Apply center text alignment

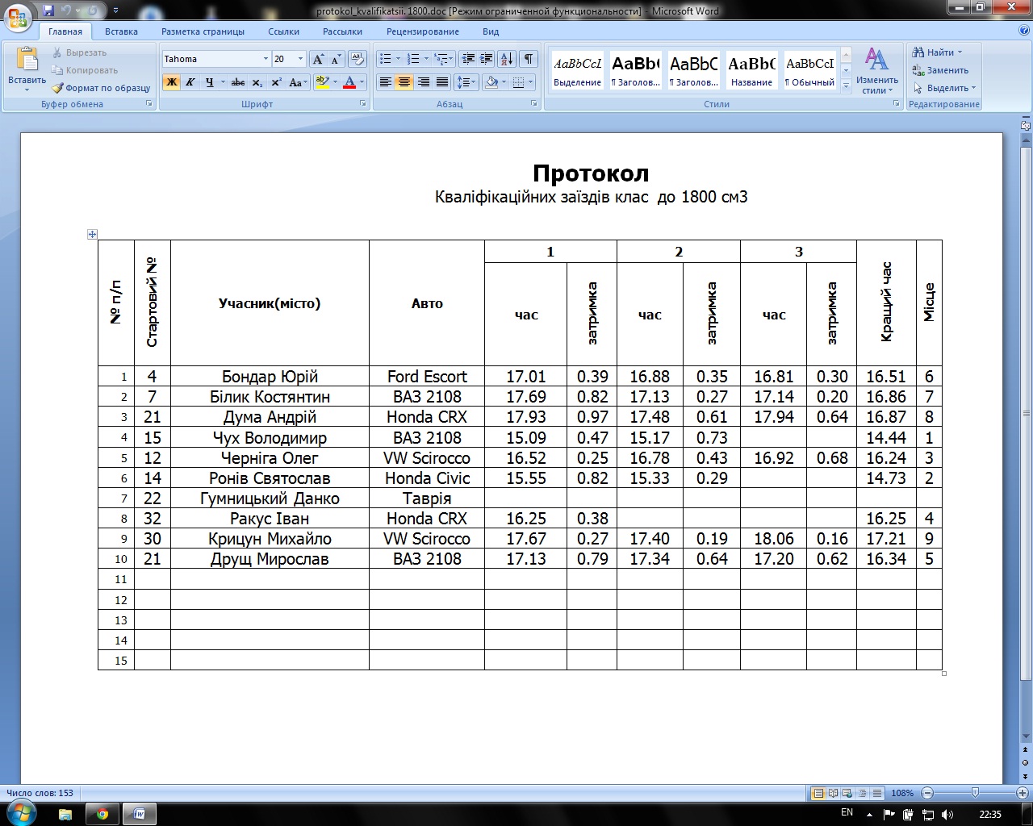[x=404, y=82]
